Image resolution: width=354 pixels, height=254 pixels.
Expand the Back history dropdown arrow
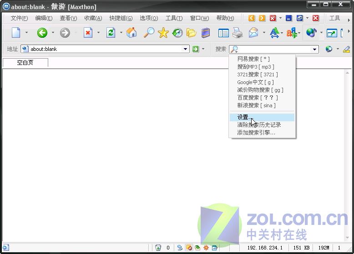[53, 33]
